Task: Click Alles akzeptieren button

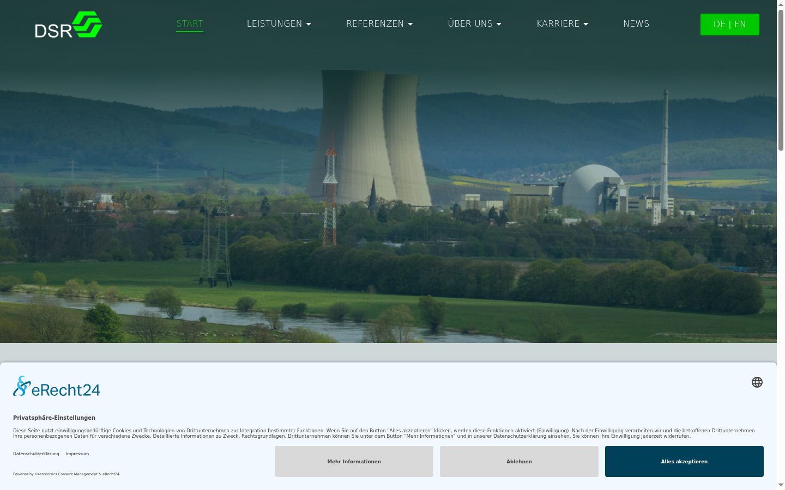Action: pos(684,462)
